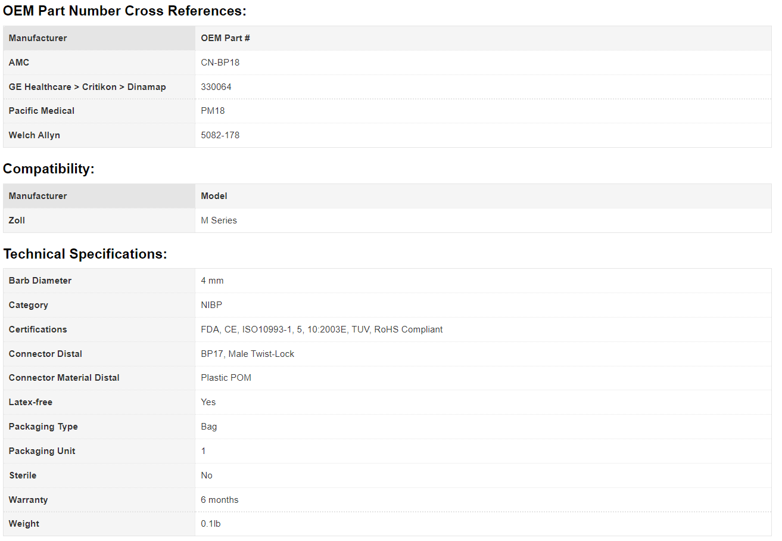The height and width of the screenshot is (541, 782).
Task: Select the 'OEM Part Number Cross References:' heading
Action: point(124,11)
